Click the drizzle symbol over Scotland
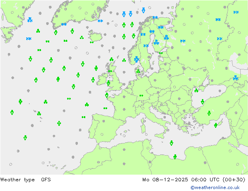The width and height of the screenshot is (248, 191). (110, 71)
